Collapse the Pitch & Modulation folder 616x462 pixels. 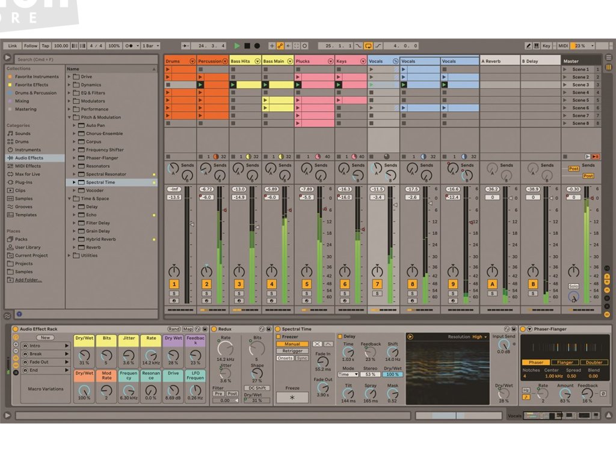pos(69,117)
